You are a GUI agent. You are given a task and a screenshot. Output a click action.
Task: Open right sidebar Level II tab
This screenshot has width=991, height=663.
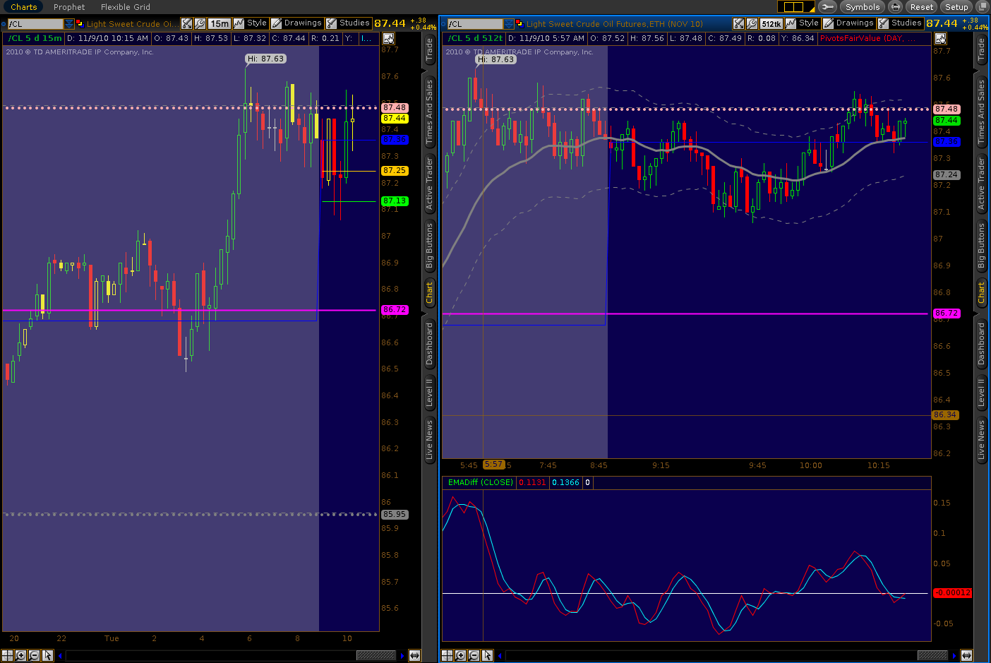pos(981,393)
